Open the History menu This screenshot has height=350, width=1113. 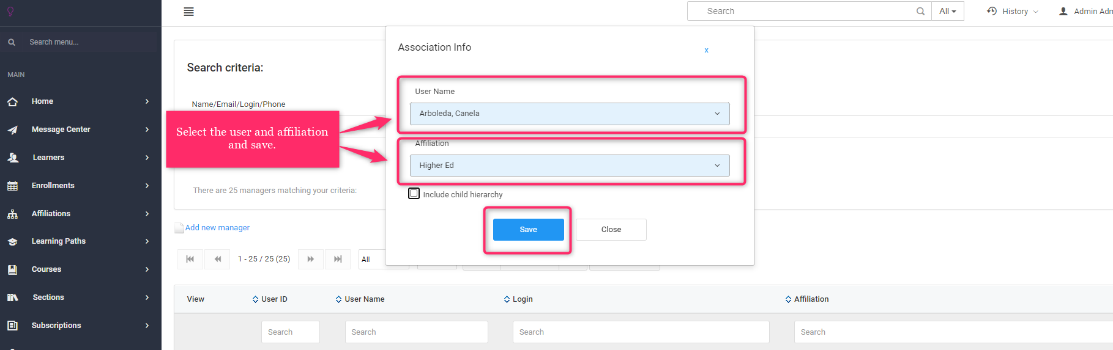coord(1013,11)
